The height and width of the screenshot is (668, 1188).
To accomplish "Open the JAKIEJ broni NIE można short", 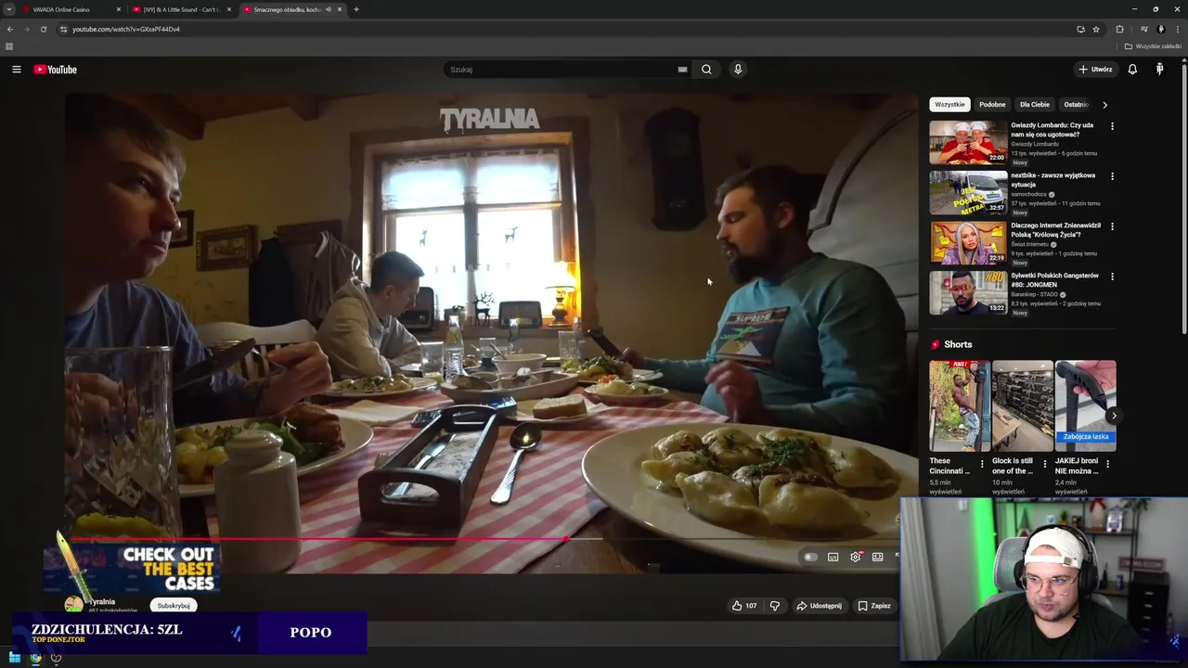I will (1085, 405).
